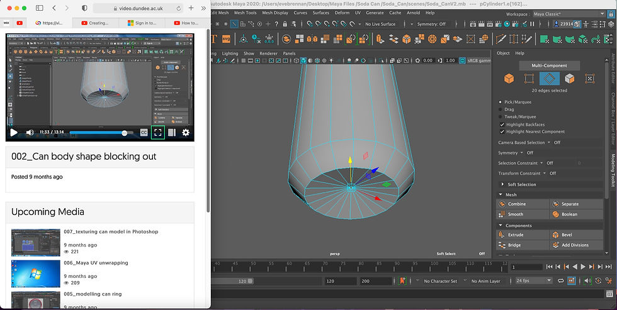Open Selection Constraint dropdown

tap(541, 163)
